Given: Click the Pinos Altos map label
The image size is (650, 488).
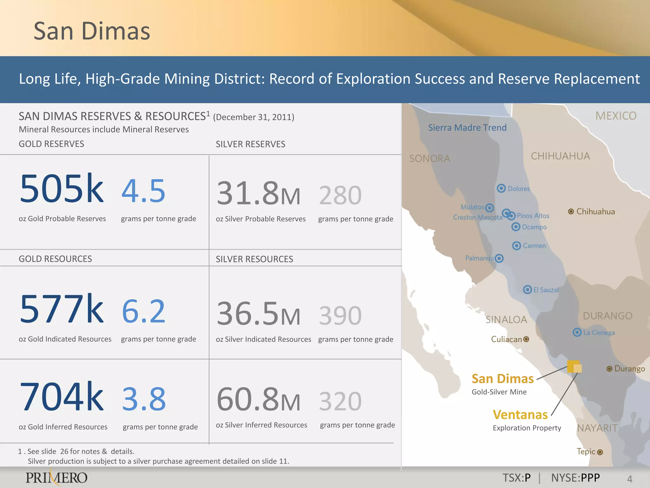Looking at the screenshot, I should coord(533,216).
